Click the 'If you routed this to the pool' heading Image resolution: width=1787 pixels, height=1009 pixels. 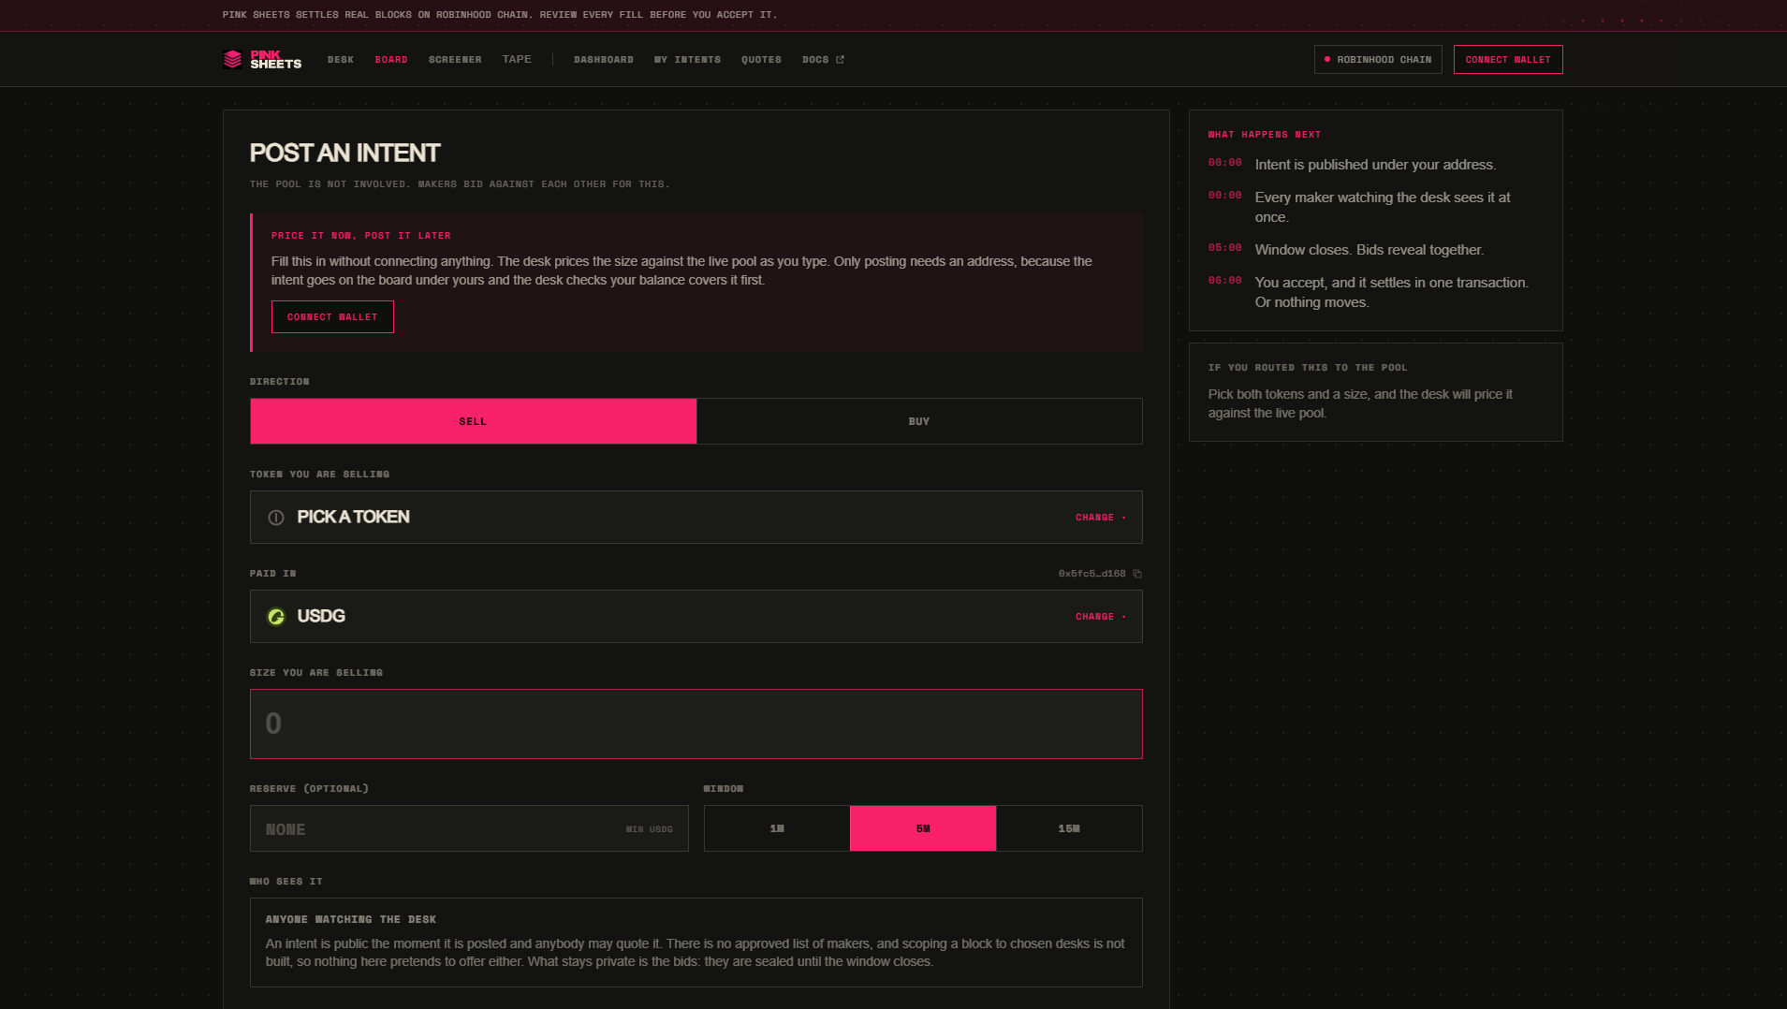(x=1307, y=368)
